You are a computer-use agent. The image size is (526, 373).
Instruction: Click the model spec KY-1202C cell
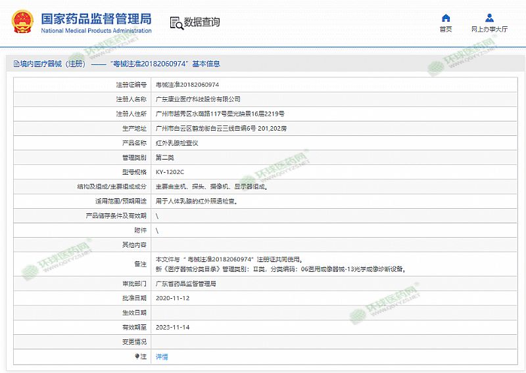coord(169,172)
